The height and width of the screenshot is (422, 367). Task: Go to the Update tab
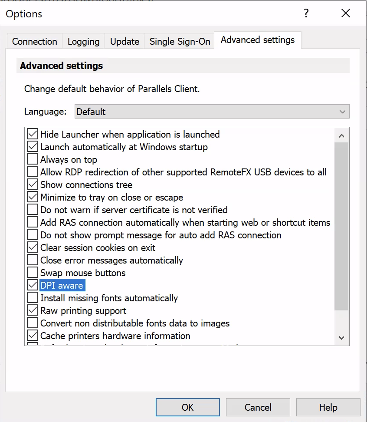coord(125,41)
